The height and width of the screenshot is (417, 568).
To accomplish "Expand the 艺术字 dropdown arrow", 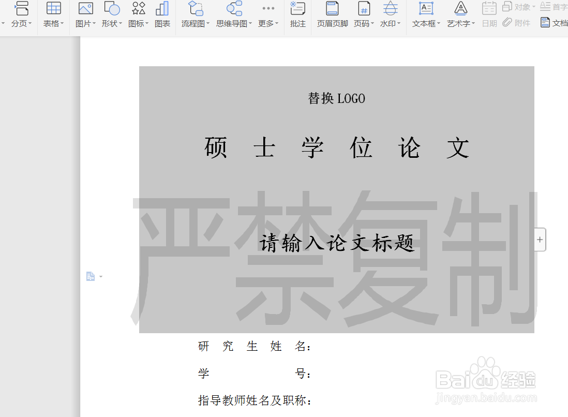I will (473, 23).
